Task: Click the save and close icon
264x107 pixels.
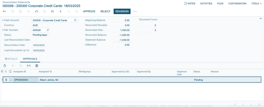Action: click(x=13, y=12)
